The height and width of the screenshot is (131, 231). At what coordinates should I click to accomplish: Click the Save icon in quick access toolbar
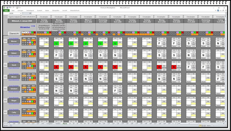point(7,8)
